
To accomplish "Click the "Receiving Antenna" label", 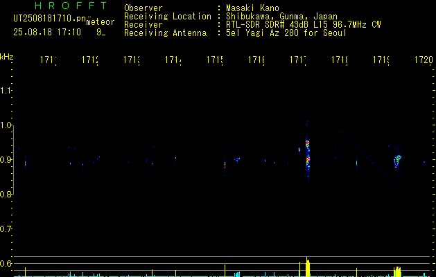I will click(x=166, y=33).
